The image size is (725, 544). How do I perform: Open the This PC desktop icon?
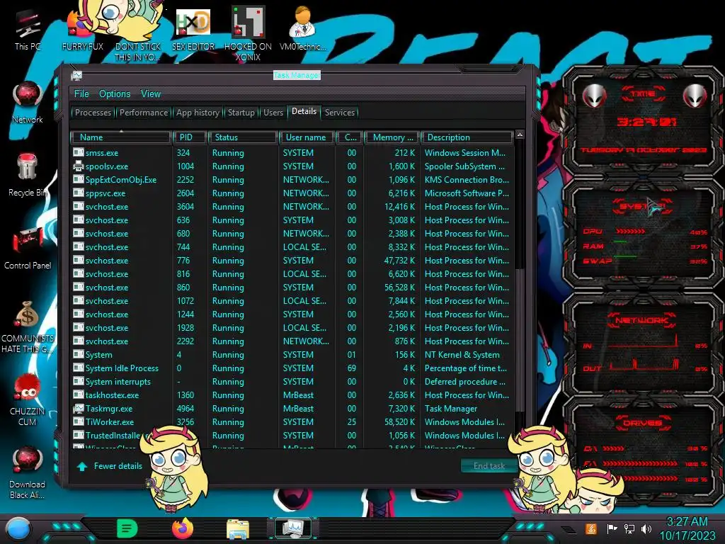[x=28, y=29]
